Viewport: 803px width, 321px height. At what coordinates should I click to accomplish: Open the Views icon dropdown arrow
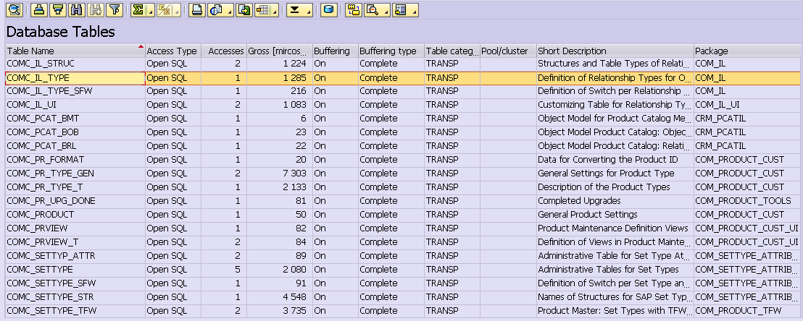point(228,10)
